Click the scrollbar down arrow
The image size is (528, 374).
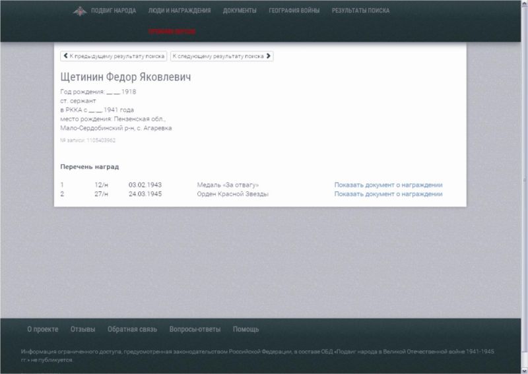(x=524, y=371)
